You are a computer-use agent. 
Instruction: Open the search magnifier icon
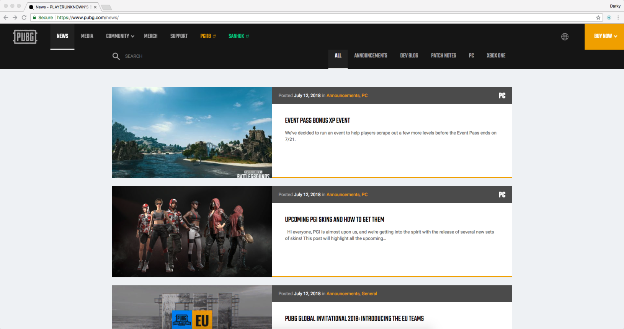point(116,56)
